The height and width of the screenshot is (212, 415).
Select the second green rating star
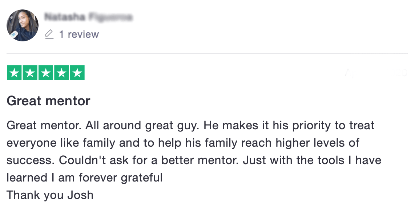(30, 73)
